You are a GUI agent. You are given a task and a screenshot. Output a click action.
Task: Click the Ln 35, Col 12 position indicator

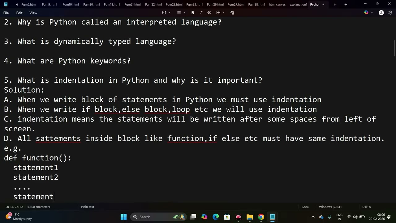pyautogui.click(x=14, y=207)
